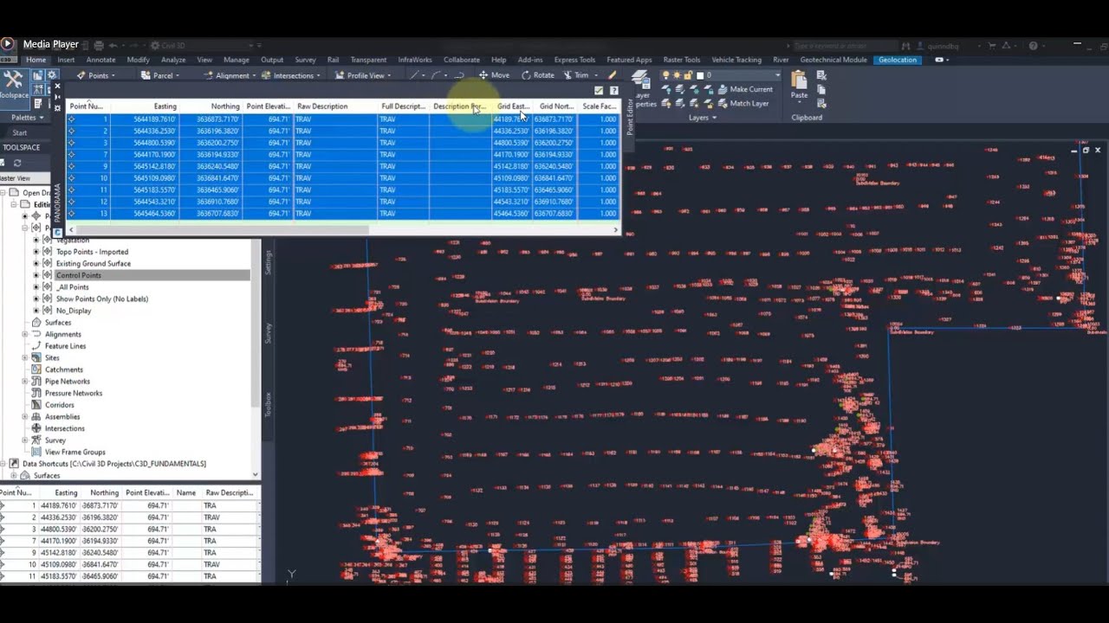This screenshot has width=1109, height=623.
Task: Open the Start drawing tab
Action: pos(19,132)
